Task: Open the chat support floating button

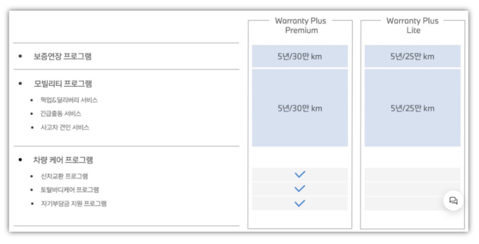Action: [x=453, y=201]
